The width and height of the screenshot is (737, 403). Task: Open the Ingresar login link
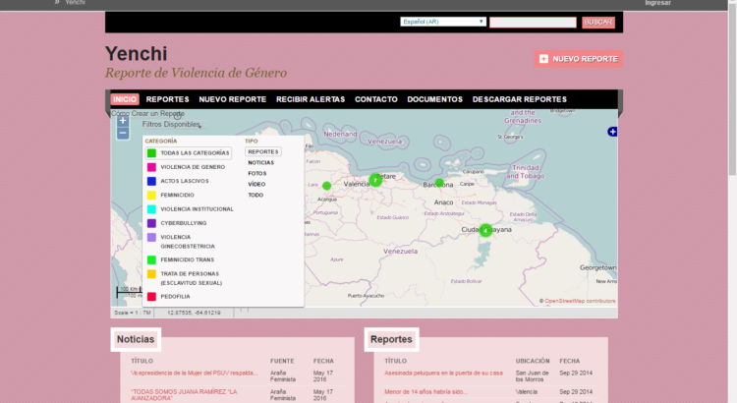point(657,4)
